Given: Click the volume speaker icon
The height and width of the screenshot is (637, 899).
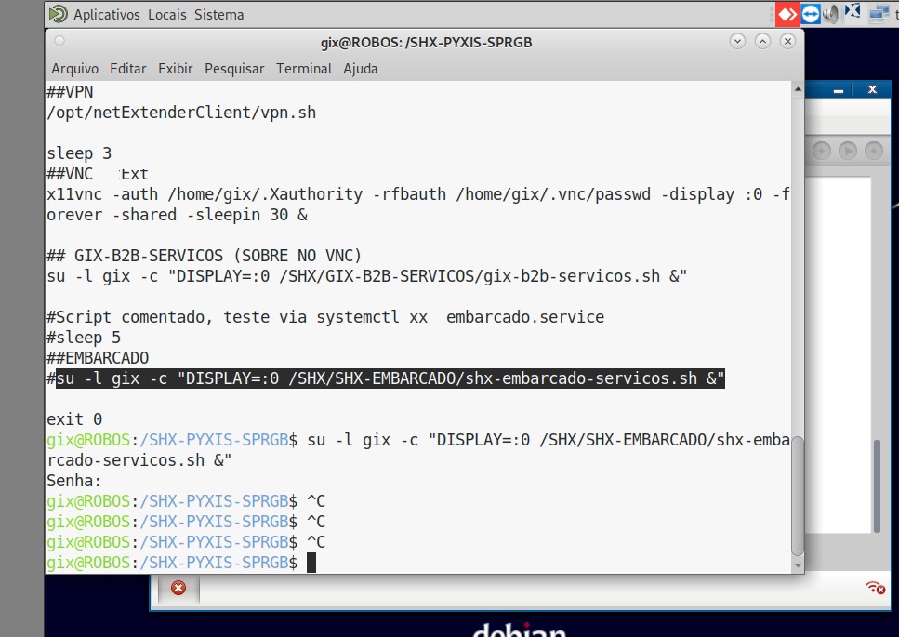Looking at the screenshot, I should pyautogui.click(x=831, y=14).
